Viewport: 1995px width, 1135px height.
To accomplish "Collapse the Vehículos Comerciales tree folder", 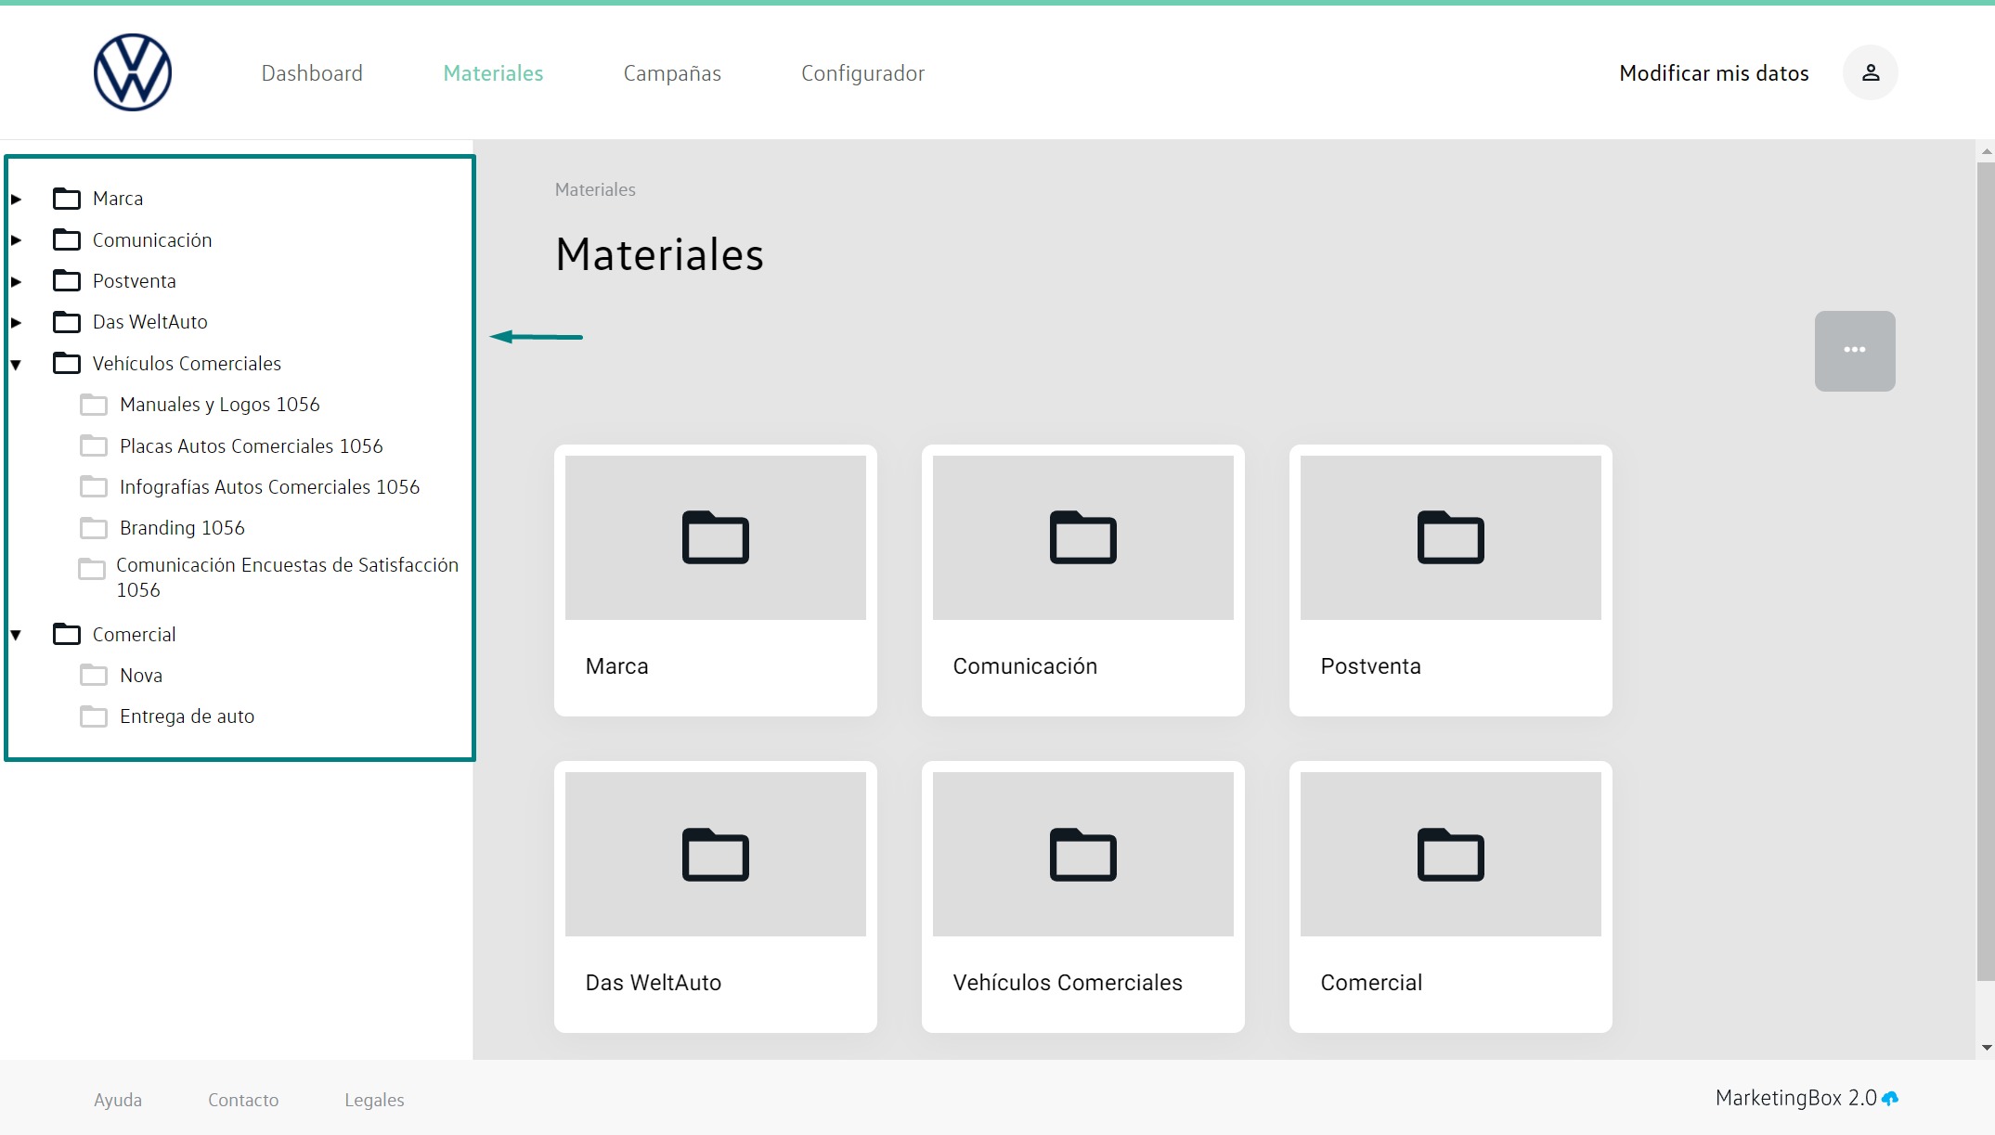I will click(17, 364).
